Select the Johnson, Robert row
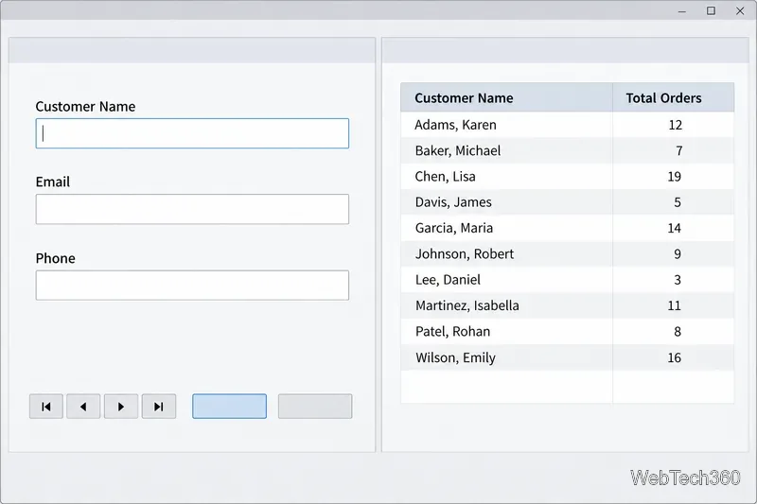This screenshot has width=757, height=504. point(567,253)
